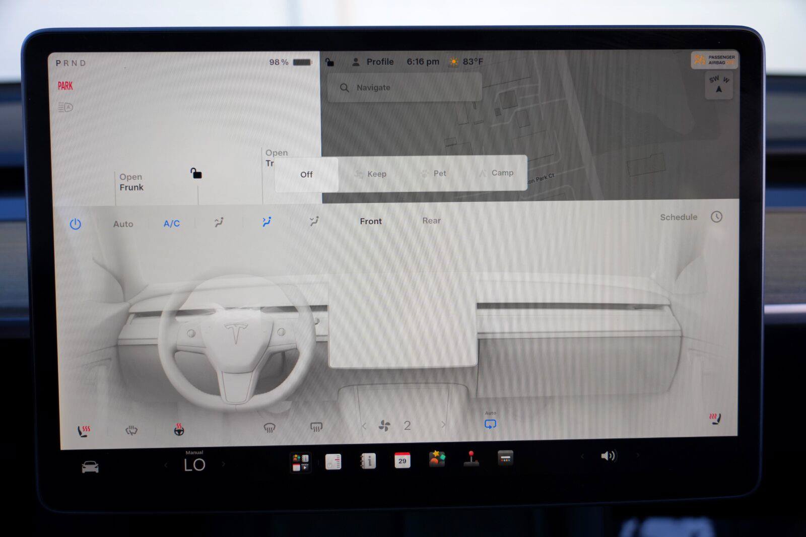Open the driver Profile menu
806x537 pixels.
point(373,62)
